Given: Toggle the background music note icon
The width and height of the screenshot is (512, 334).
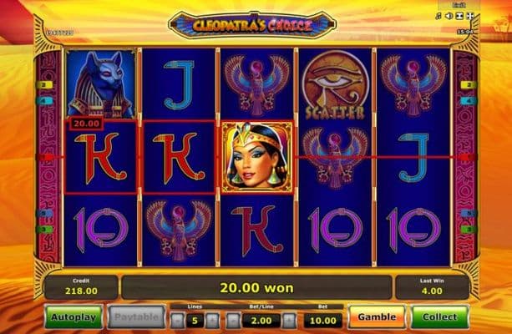Looking at the screenshot, I should [438, 16].
